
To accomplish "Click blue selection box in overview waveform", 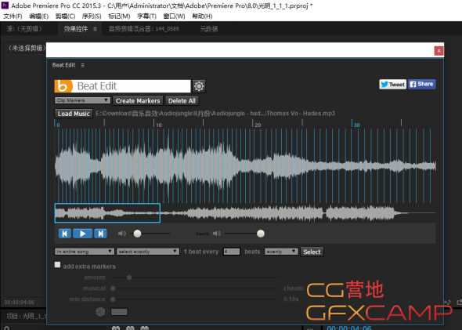I will [107, 213].
